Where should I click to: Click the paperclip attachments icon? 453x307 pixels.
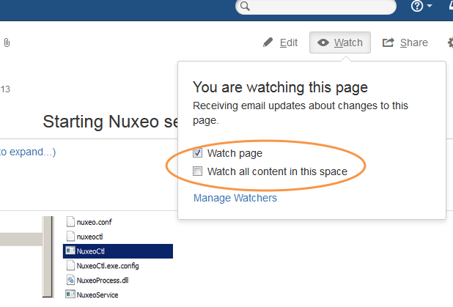[7, 43]
